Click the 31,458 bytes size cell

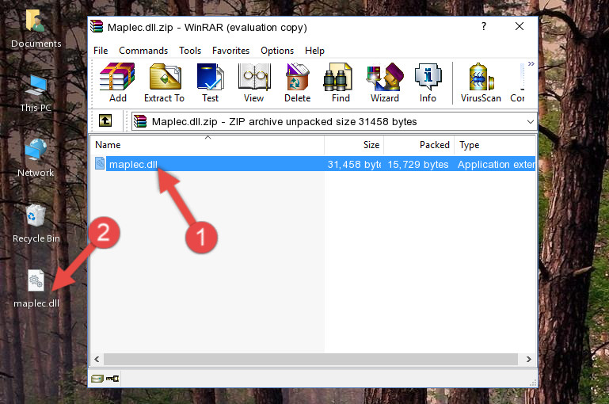point(354,164)
